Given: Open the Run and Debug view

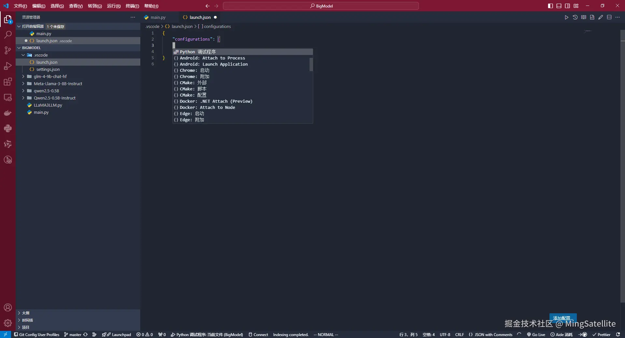Looking at the screenshot, I should [x=8, y=66].
